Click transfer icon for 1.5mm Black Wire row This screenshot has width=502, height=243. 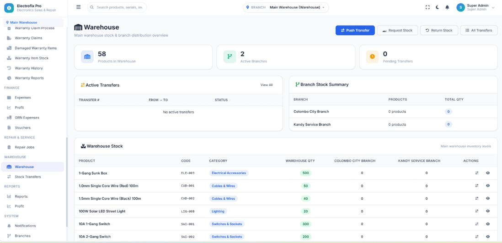[x=477, y=198]
